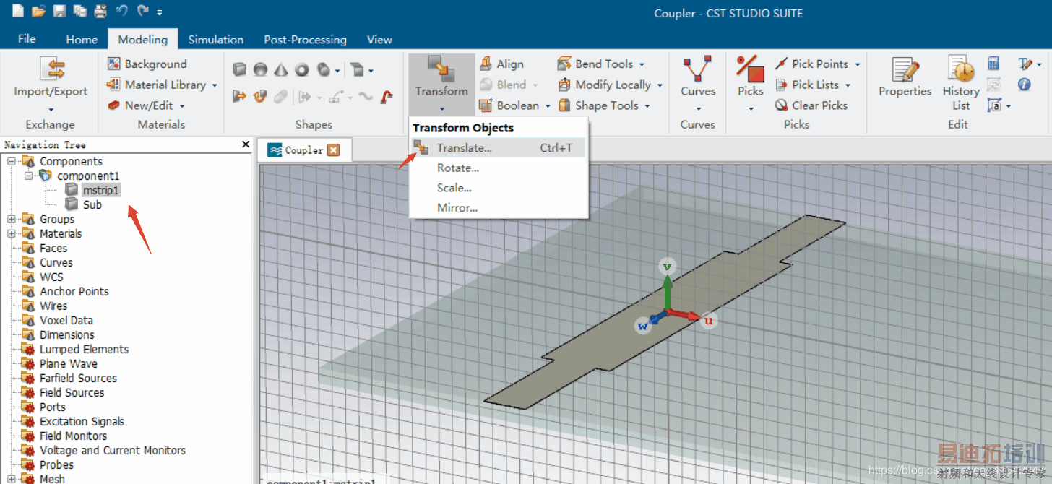The height and width of the screenshot is (484, 1052).
Task: Select the Sub solid in the tree
Action: pos(92,204)
